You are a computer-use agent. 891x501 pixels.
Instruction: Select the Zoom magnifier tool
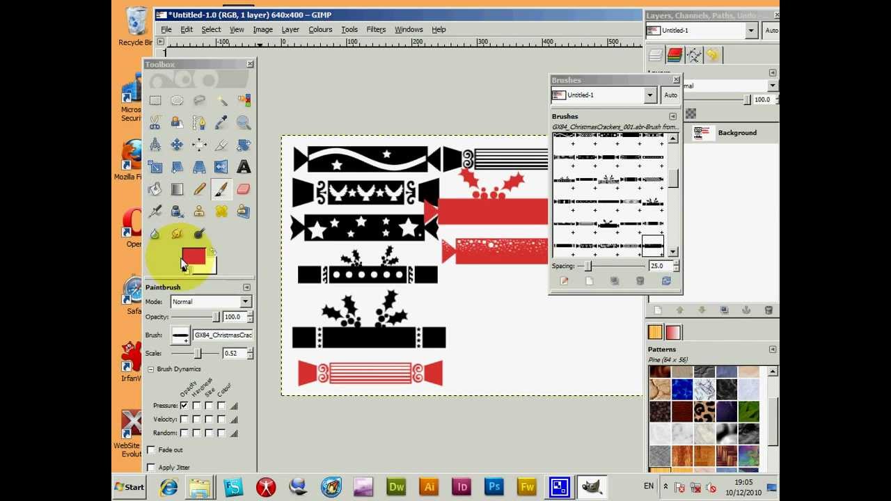point(244,123)
